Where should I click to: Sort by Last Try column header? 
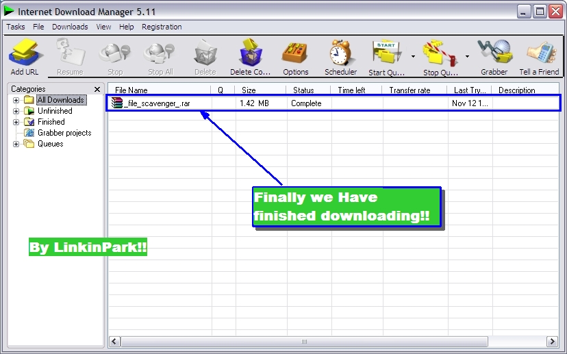[x=469, y=90]
